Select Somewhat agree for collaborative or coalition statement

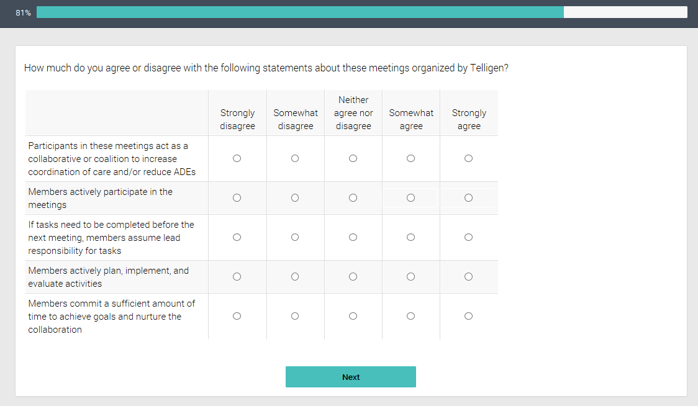click(x=410, y=158)
